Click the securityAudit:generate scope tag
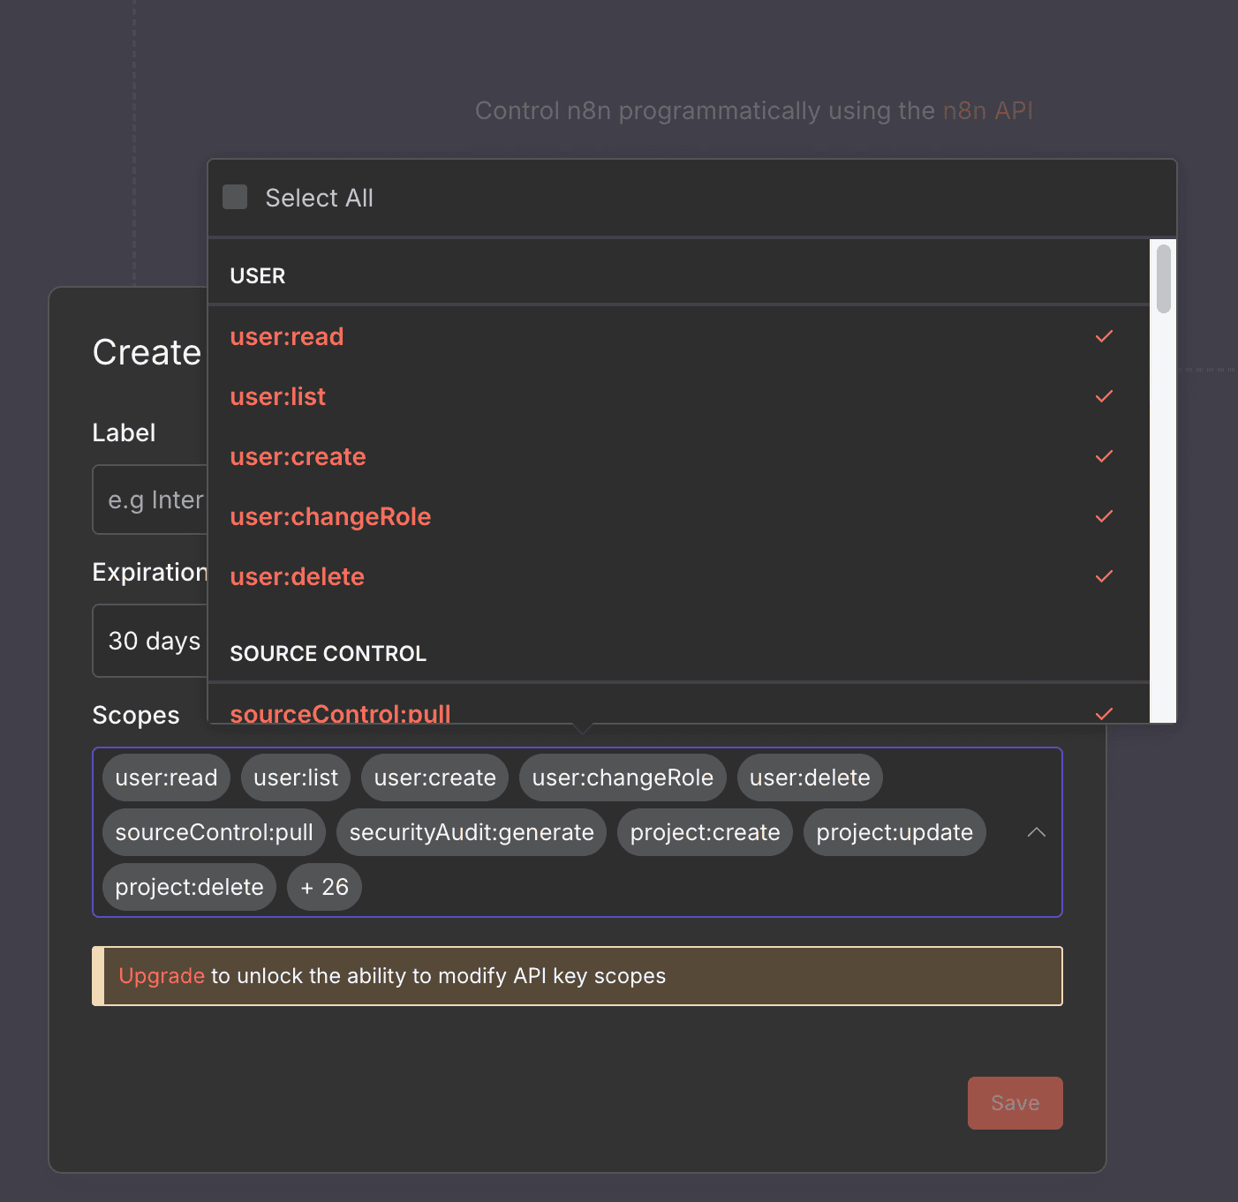Viewport: 1238px width, 1202px height. (470, 832)
